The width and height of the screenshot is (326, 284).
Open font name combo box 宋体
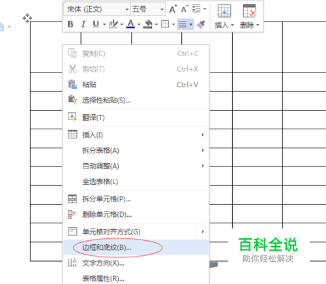coord(96,9)
